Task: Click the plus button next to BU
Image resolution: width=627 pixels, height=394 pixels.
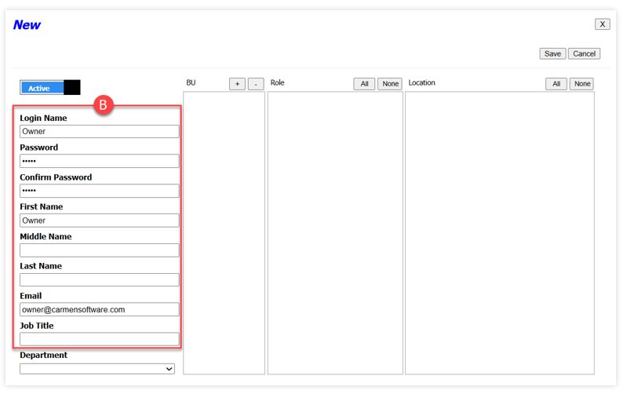Action: point(237,84)
